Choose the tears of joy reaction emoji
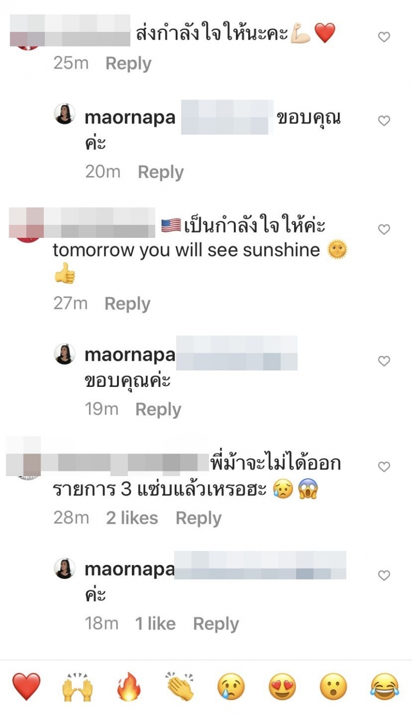Screen dimensions: 412x714 385,687
